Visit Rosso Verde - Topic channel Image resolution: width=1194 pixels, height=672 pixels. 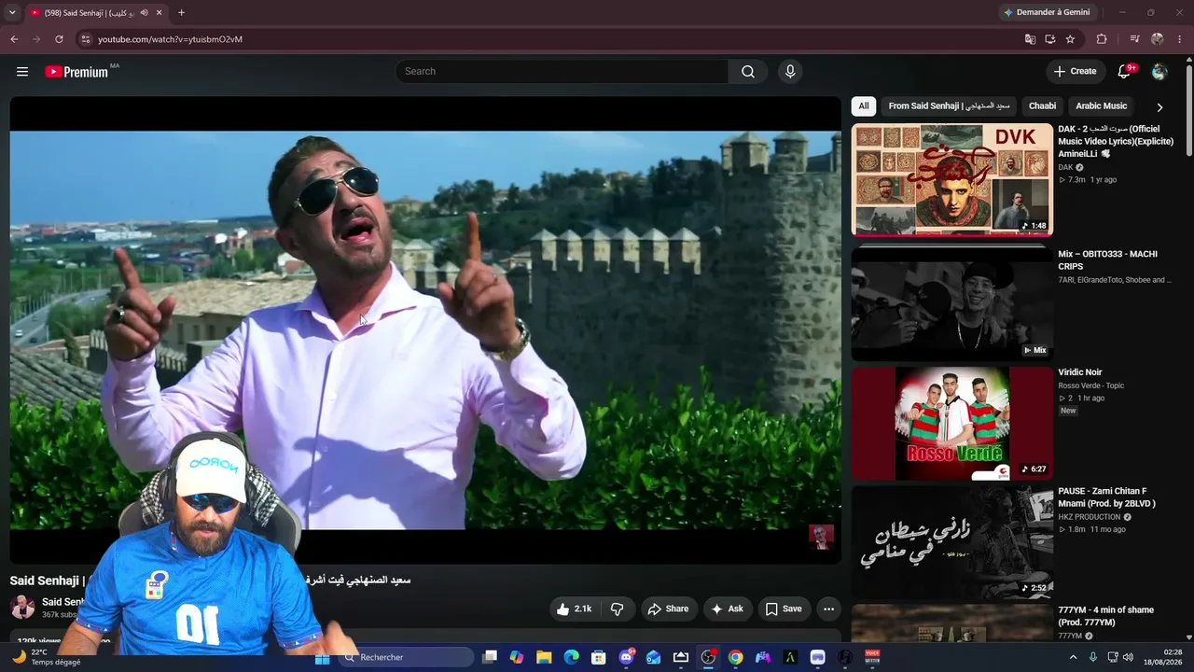pyautogui.click(x=1091, y=385)
